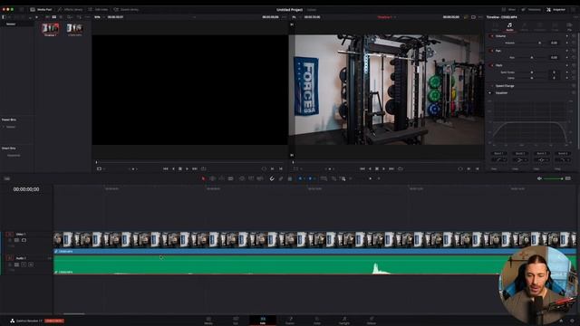
Task: Add keyframe for Pan parameter
Action: 566,58
